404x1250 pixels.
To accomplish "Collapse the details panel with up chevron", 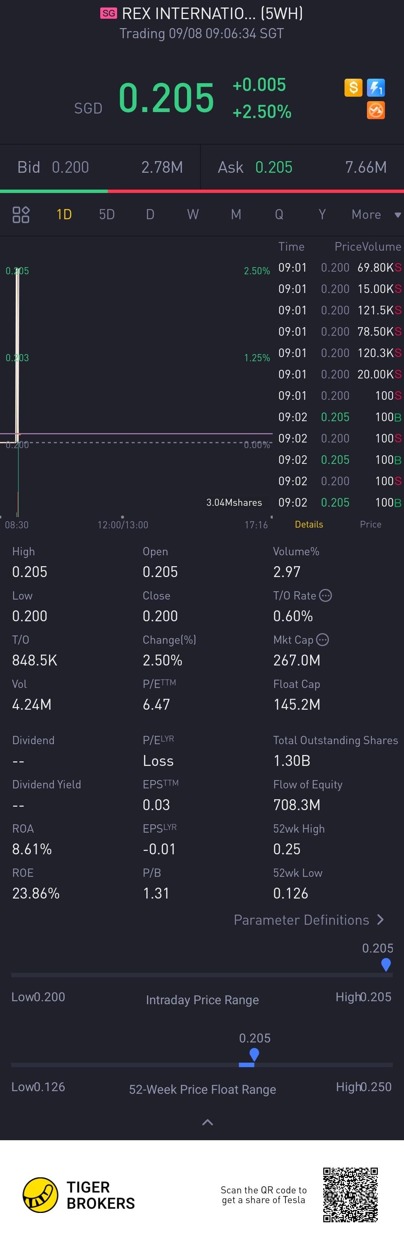I will pyautogui.click(x=207, y=1122).
